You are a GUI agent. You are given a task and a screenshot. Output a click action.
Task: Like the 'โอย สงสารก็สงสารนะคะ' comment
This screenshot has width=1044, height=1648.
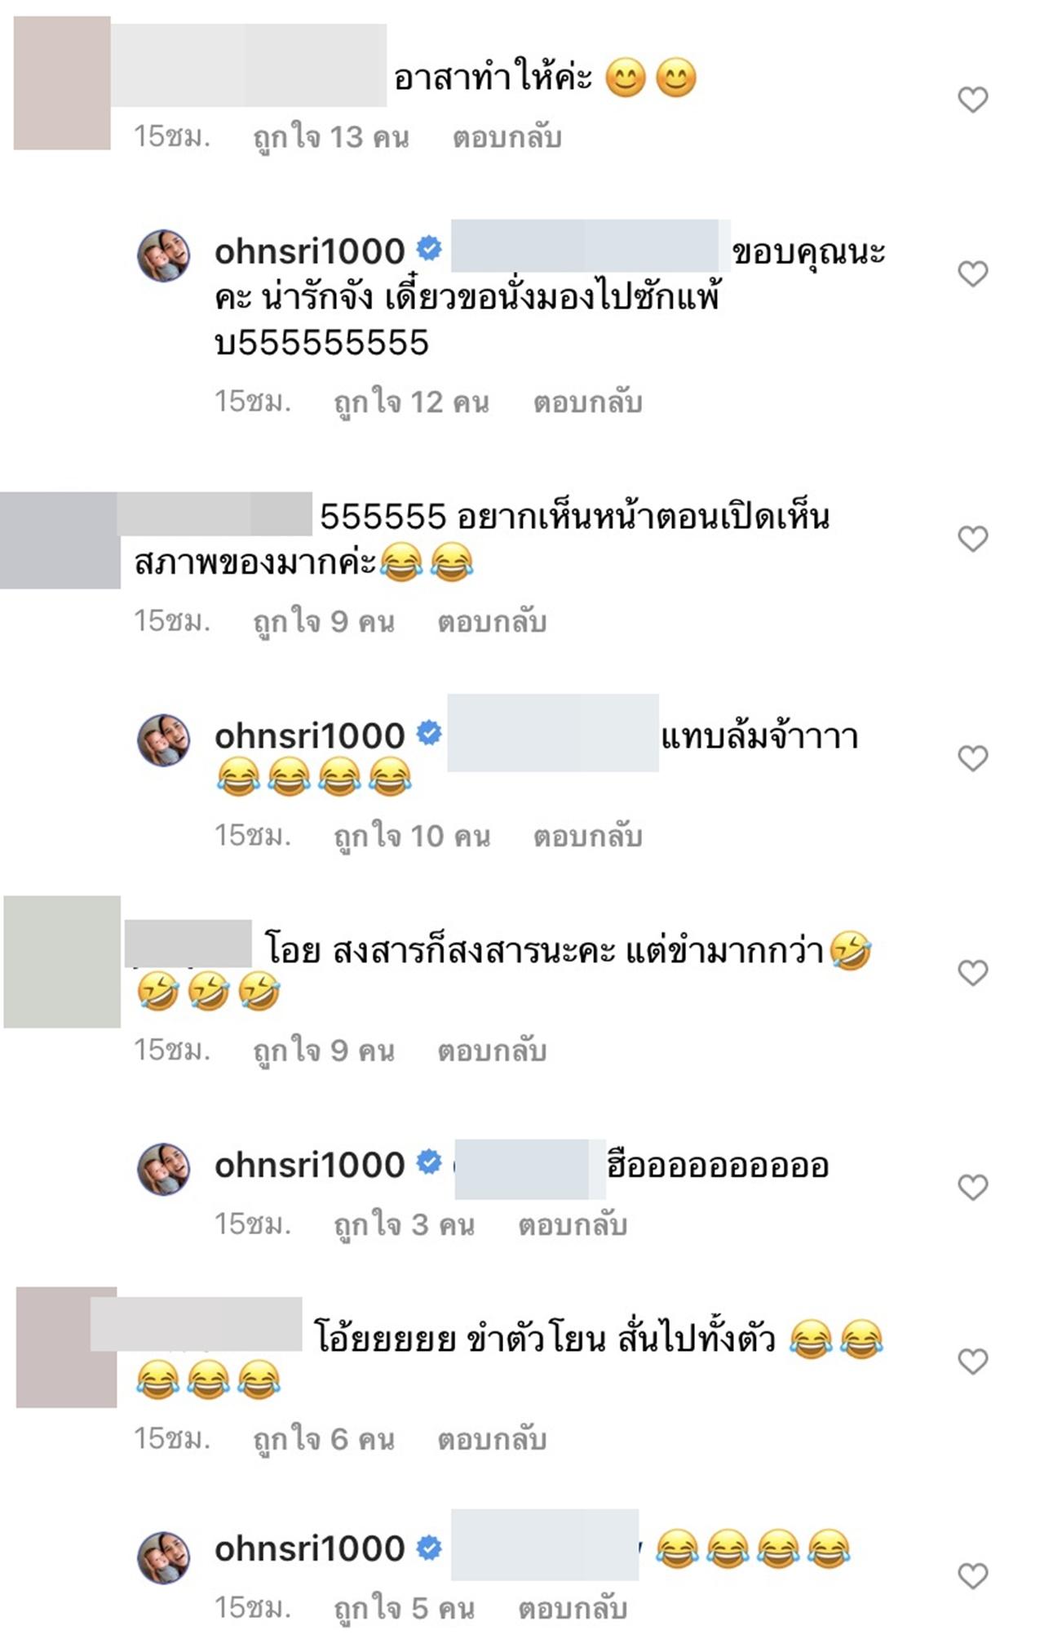972,972
